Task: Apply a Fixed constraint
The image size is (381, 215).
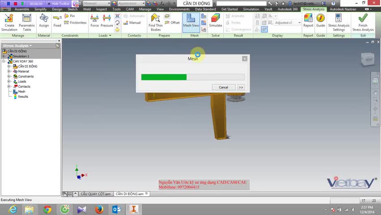Action: tap(57, 21)
